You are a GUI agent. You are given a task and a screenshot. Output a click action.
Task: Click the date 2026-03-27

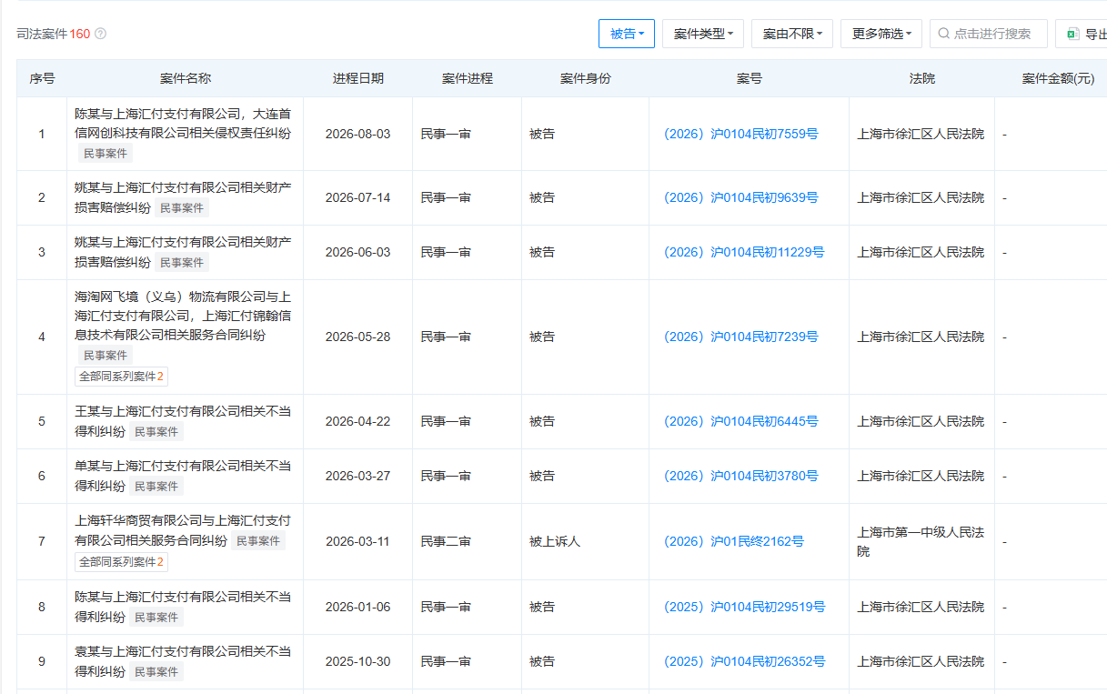357,476
